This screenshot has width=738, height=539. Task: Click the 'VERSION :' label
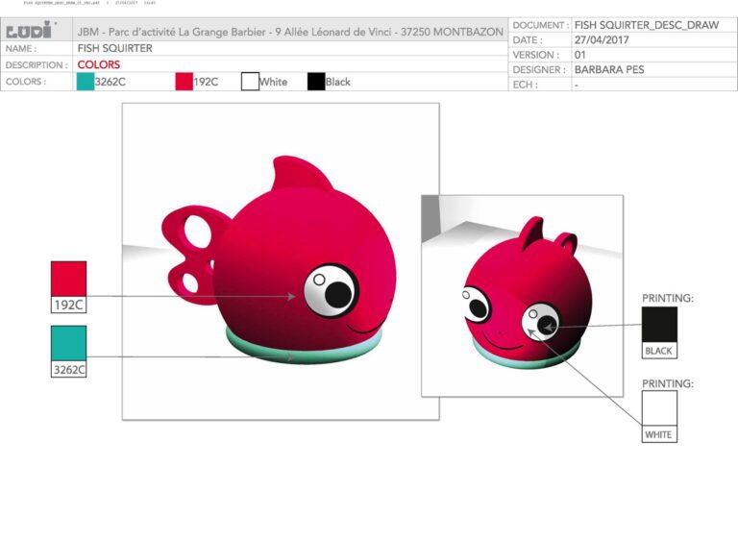point(536,55)
